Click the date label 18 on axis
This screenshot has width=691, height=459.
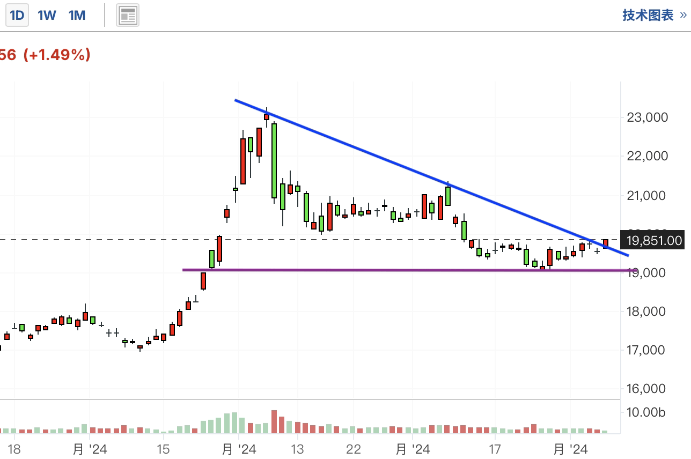pyautogui.click(x=14, y=449)
